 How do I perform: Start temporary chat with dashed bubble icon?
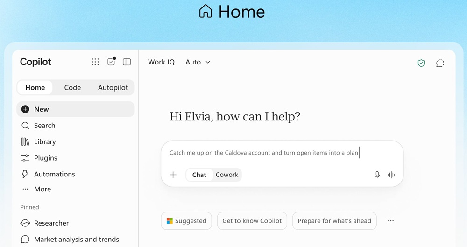(x=440, y=63)
